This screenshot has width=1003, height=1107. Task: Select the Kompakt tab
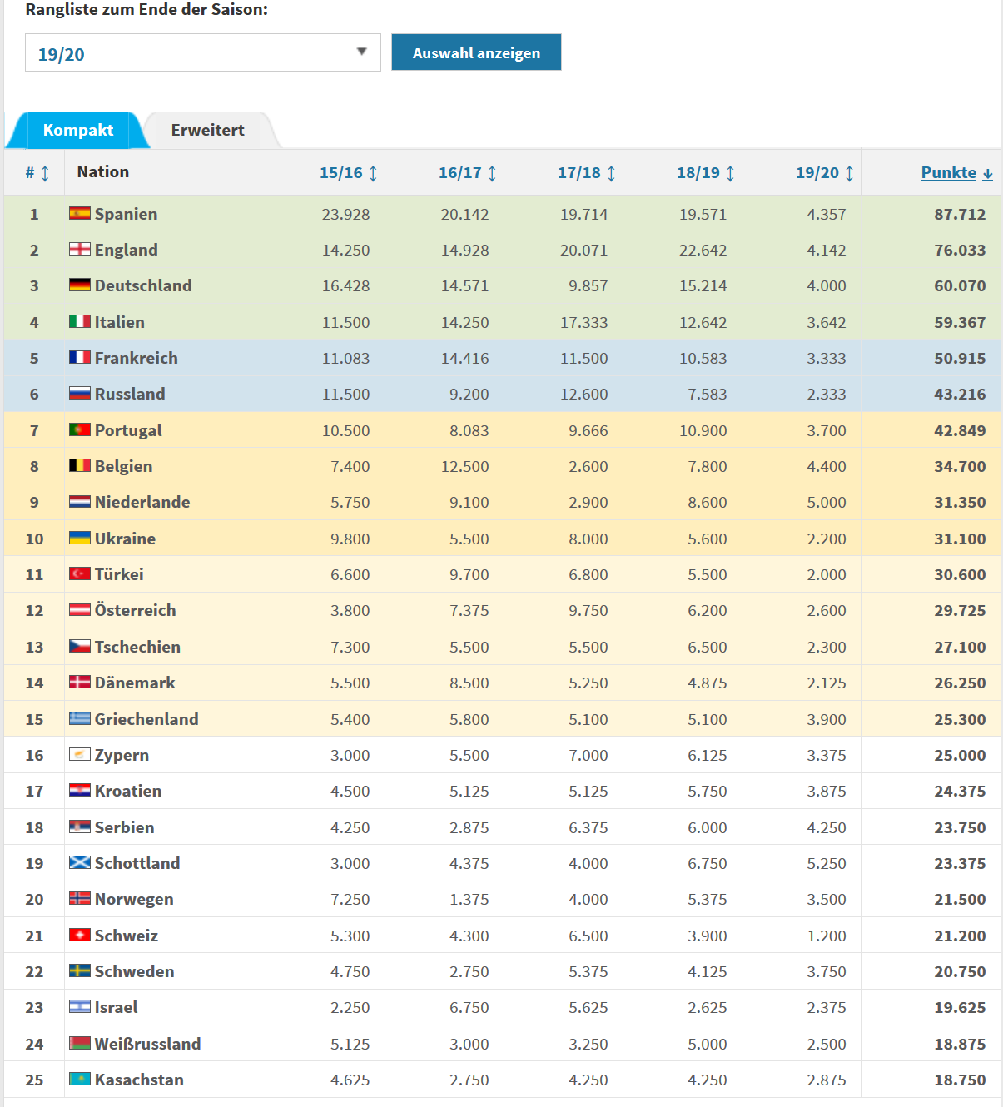(x=77, y=131)
